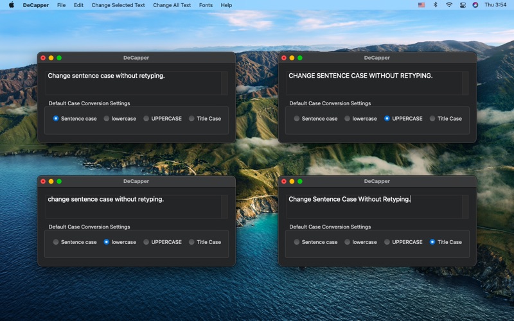
Task: Open the Change All Text menu
Action: (x=172, y=5)
